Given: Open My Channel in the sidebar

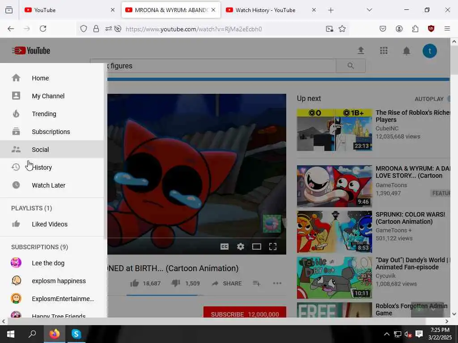Looking at the screenshot, I should (x=52, y=96).
